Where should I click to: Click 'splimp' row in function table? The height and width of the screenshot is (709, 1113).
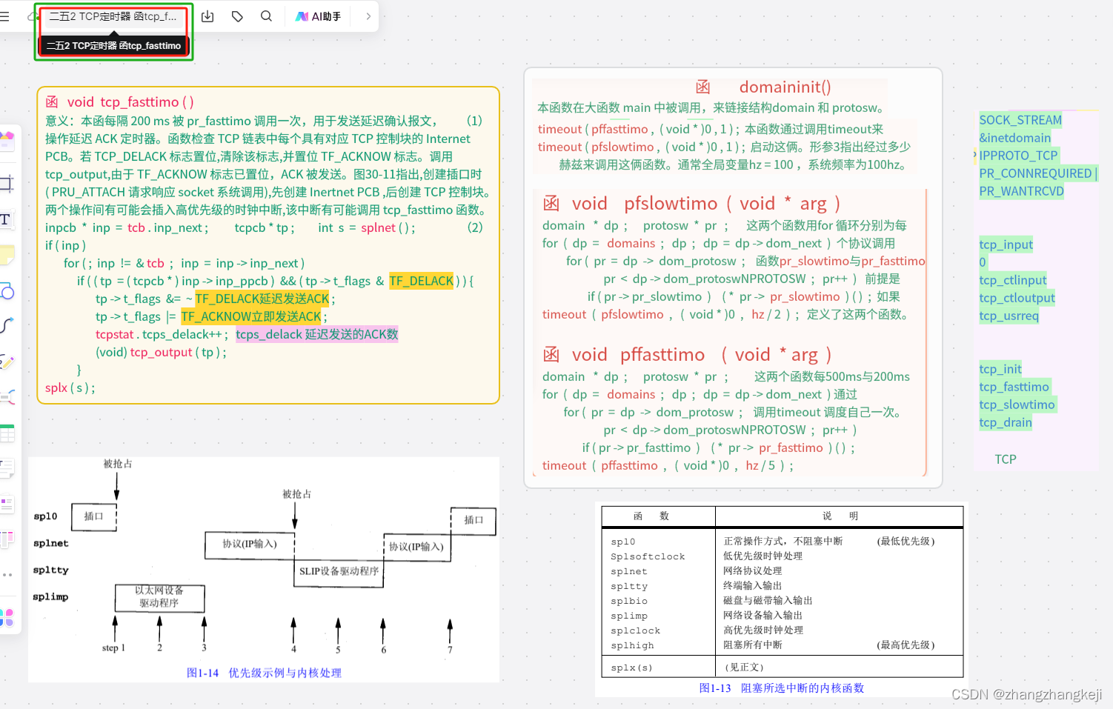pos(782,616)
